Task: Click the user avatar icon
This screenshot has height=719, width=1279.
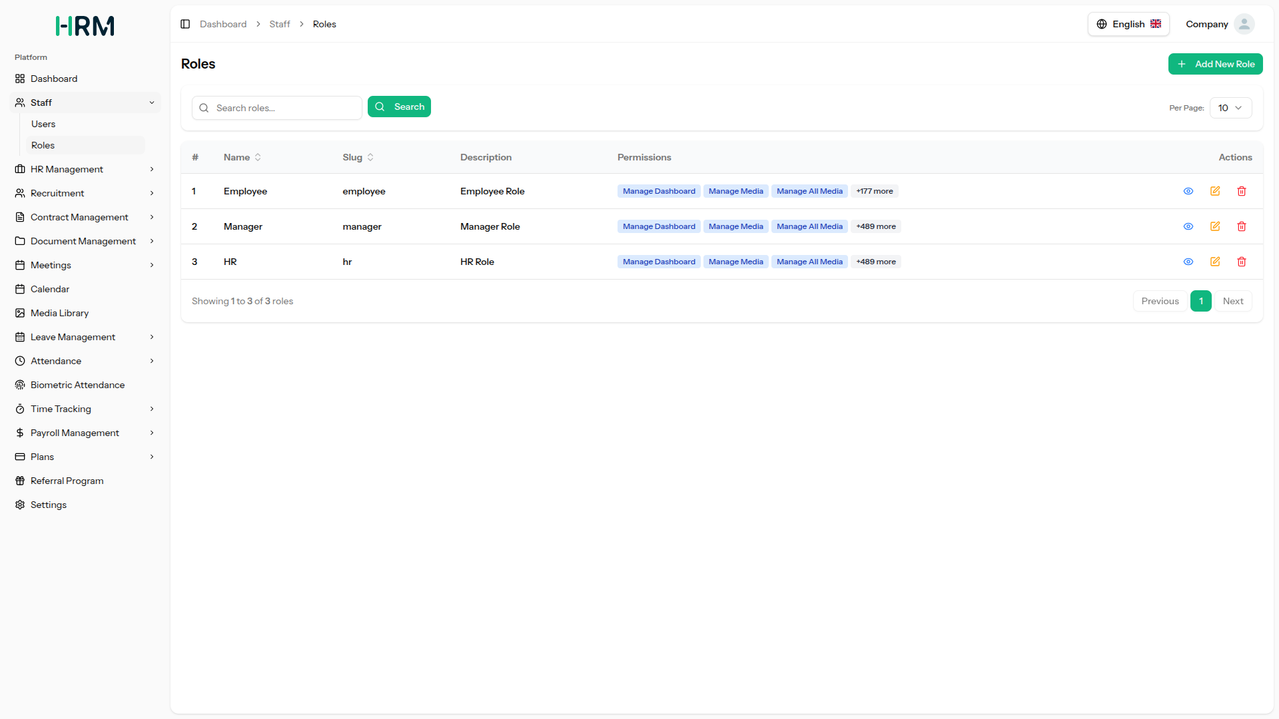Action: click(x=1244, y=24)
